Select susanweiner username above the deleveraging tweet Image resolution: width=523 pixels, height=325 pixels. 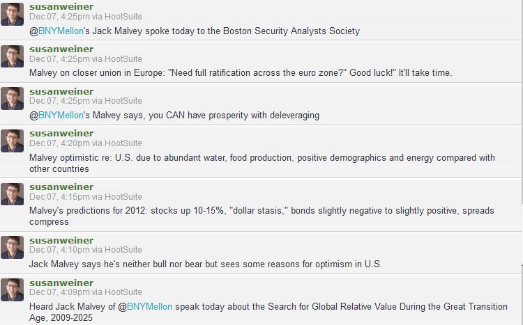[x=61, y=91]
